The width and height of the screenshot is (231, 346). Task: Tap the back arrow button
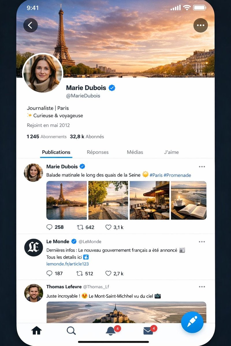point(30,25)
